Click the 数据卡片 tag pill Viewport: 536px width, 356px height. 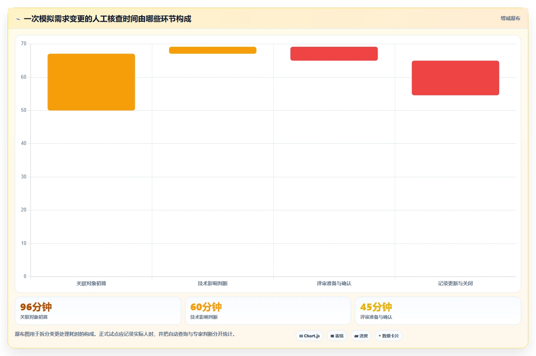tap(389, 336)
